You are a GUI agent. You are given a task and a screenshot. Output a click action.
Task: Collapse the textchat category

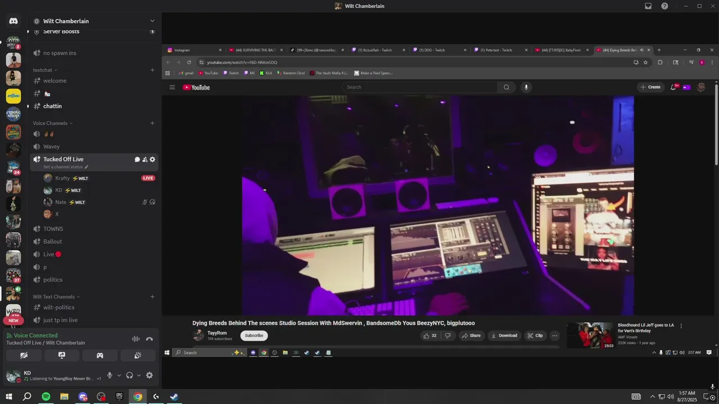pyautogui.click(x=44, y=70)
